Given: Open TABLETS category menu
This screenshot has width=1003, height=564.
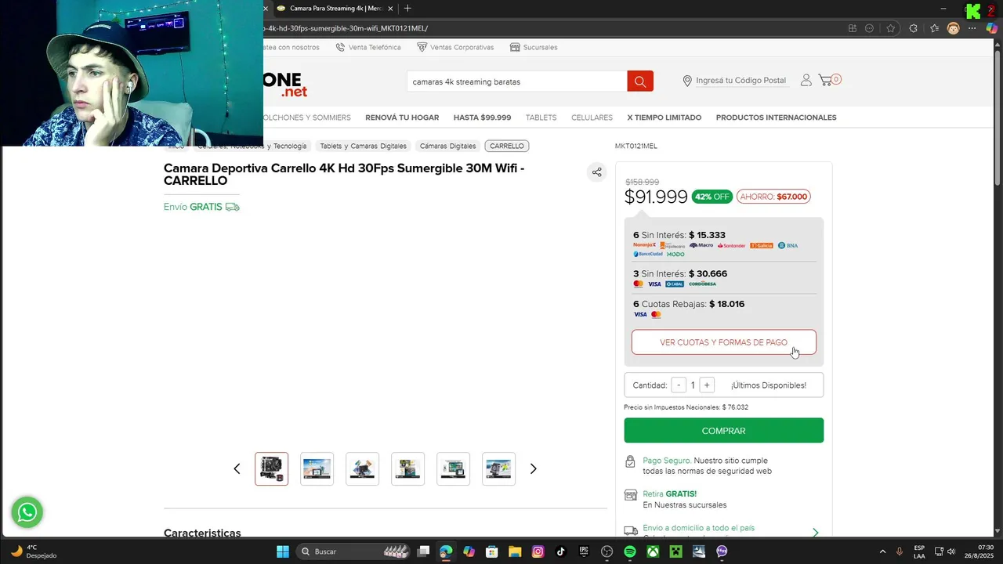Looking at the screenshot, I should tap(541, 117).
